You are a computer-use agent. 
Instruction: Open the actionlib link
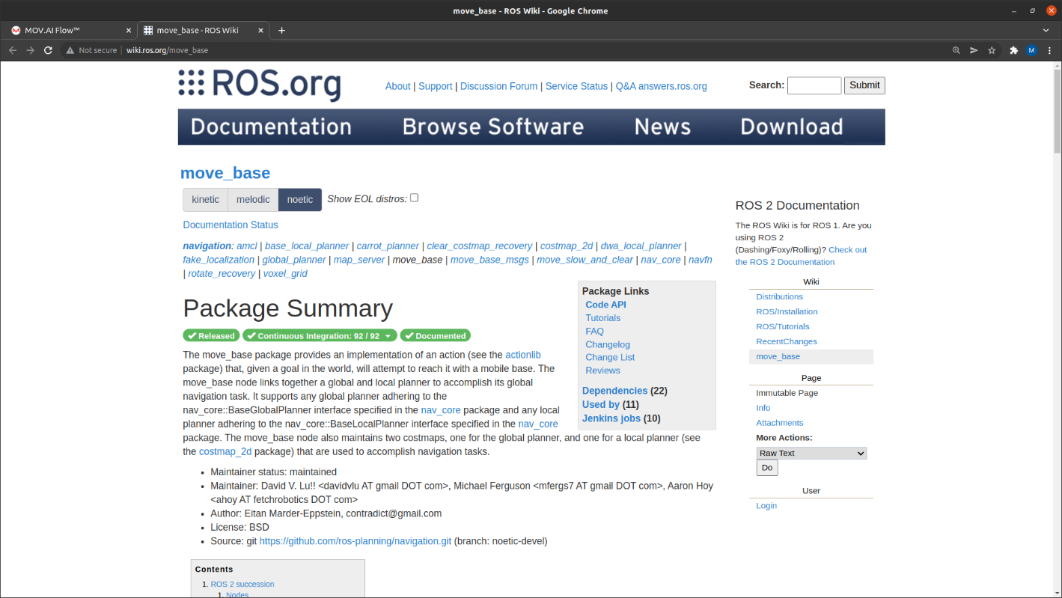pyautogui.click(x=523, y=355)
